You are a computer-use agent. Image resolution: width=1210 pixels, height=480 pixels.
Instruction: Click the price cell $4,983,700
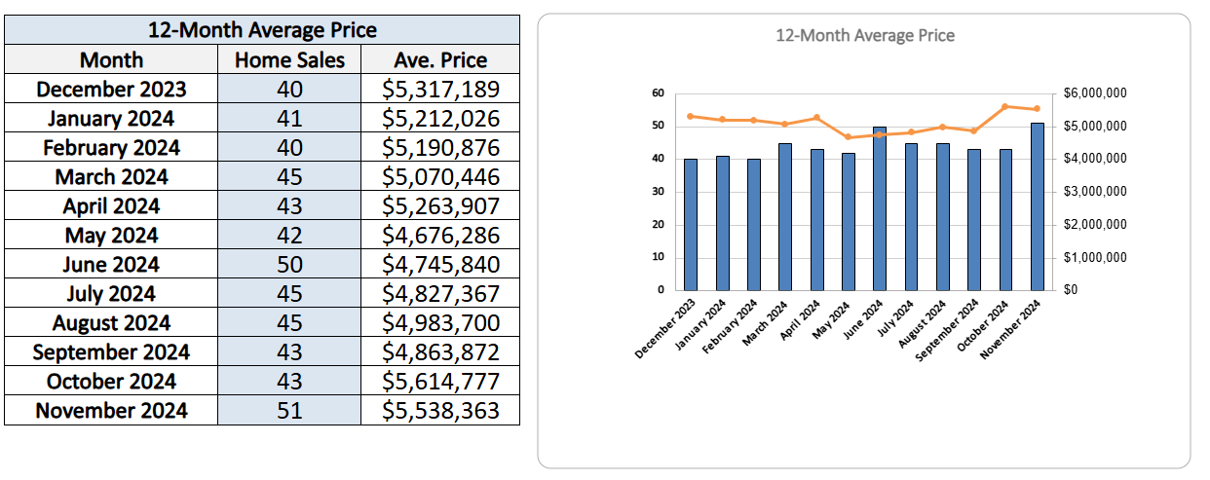point(440,322)
